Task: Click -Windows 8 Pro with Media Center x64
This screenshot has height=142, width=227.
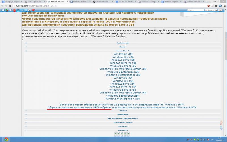Action: (123, 93)
